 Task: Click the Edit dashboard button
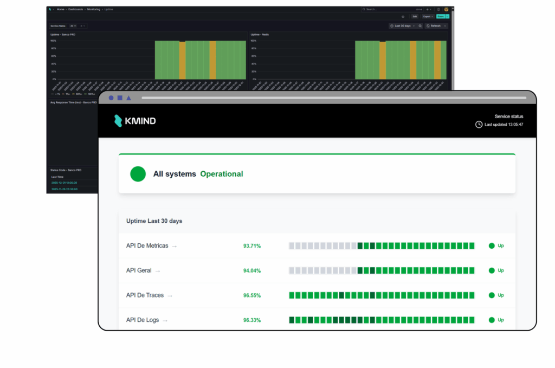pos(415,16)
